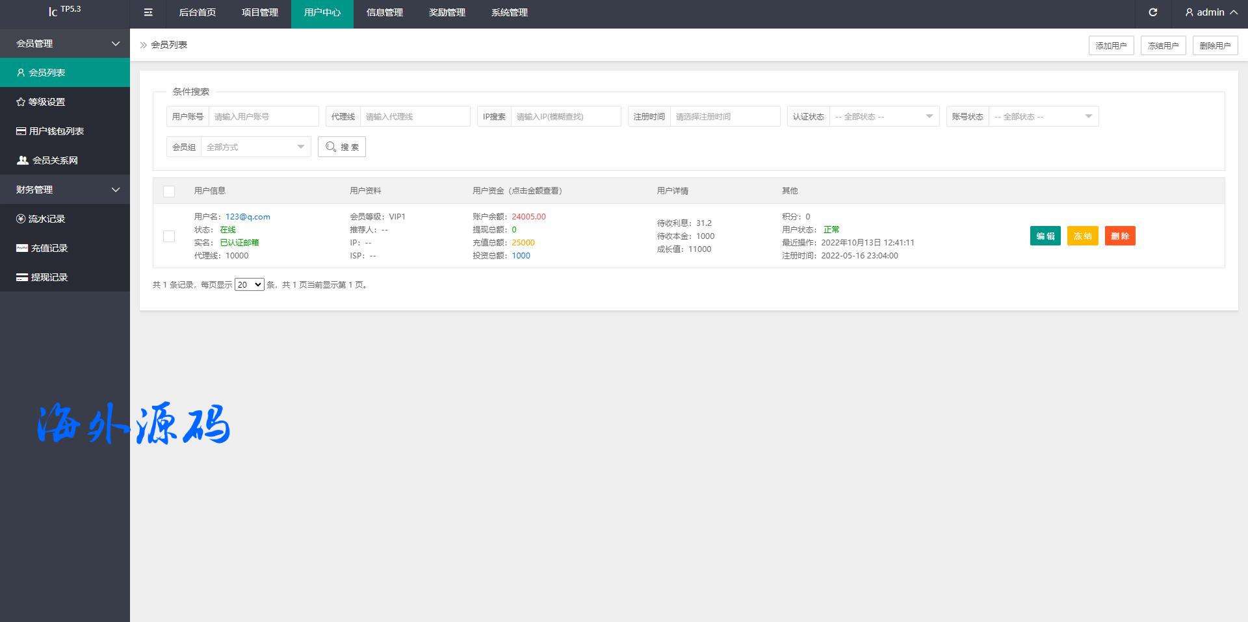1248x622 pixels.
Task: Toggle the select-all checkbox in table header
Action: coord(169,191)
